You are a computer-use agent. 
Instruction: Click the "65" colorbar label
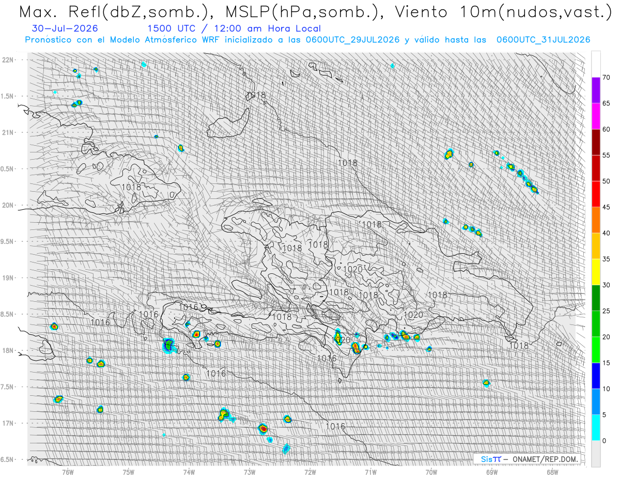point(606,103)
